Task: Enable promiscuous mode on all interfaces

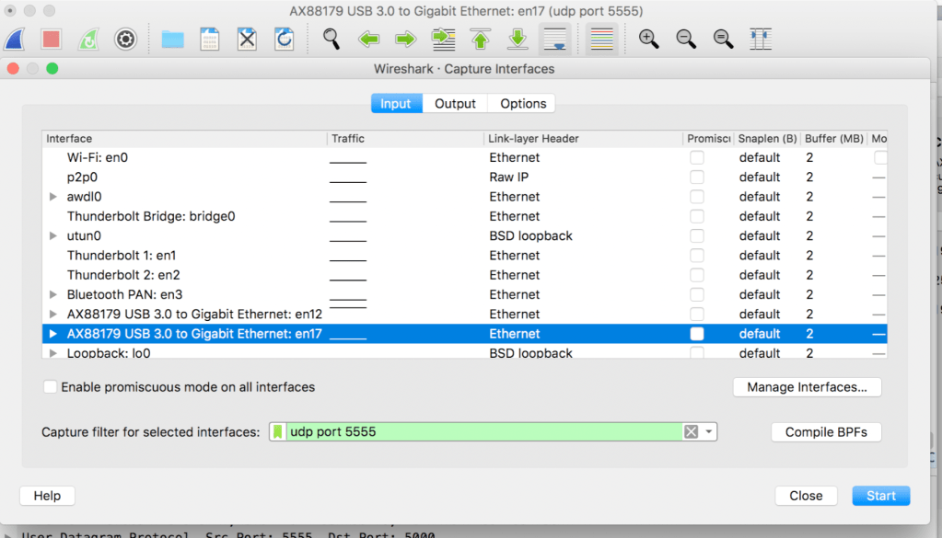Action: pyautogui.click(x=51, y=387)
